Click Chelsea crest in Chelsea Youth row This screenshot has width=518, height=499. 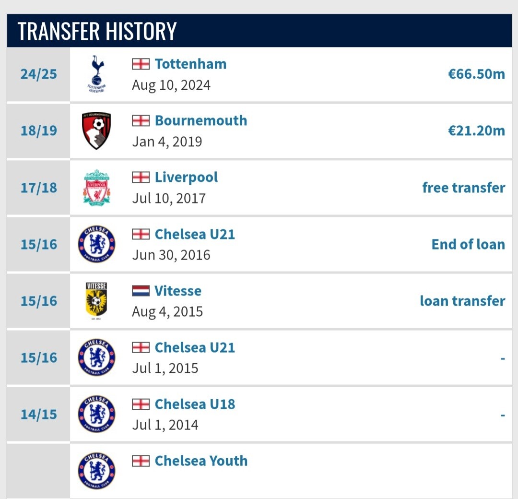pos(96,471)
